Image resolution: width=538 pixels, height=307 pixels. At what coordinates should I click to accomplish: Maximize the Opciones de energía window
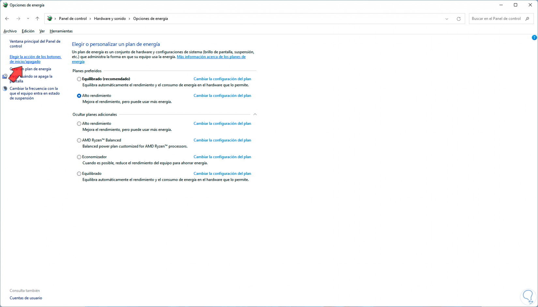pos(516,5)
